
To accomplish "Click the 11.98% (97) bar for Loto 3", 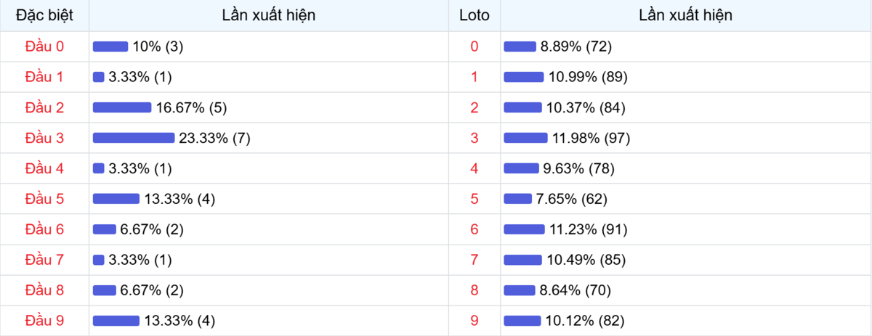I will [525, 138].
